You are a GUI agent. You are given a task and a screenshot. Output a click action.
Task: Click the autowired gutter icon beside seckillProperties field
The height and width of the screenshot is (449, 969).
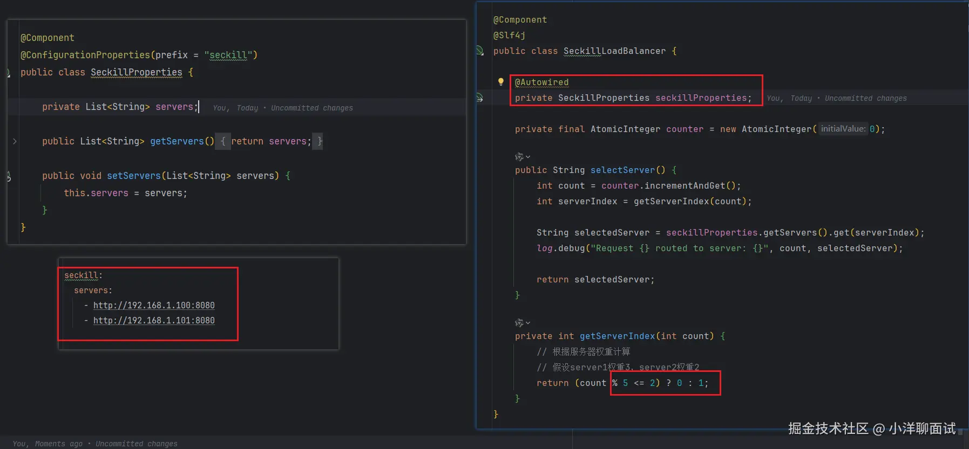[x=479, y=98]
